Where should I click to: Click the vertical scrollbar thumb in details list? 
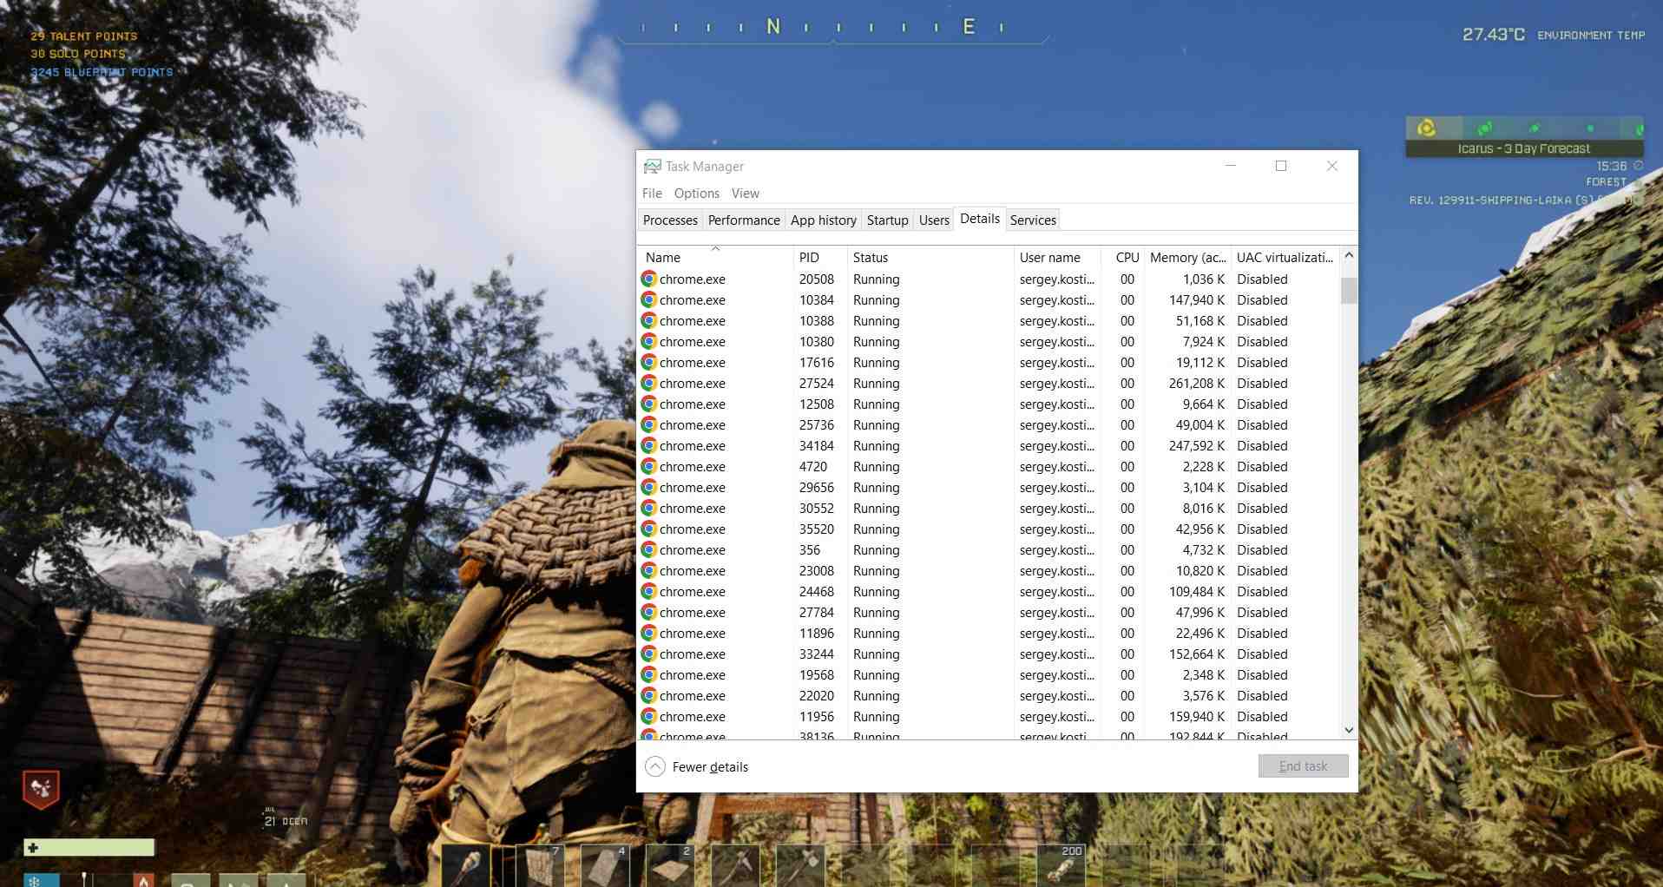point(1348,291)
